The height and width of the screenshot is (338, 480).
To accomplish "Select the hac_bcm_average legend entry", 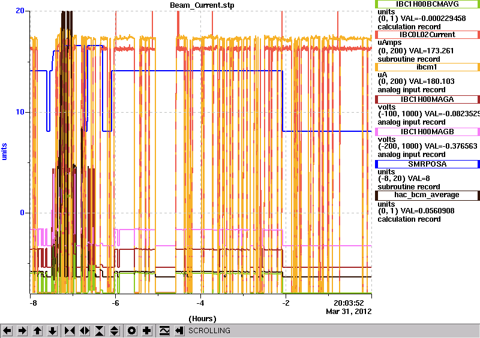I will 427,195.
